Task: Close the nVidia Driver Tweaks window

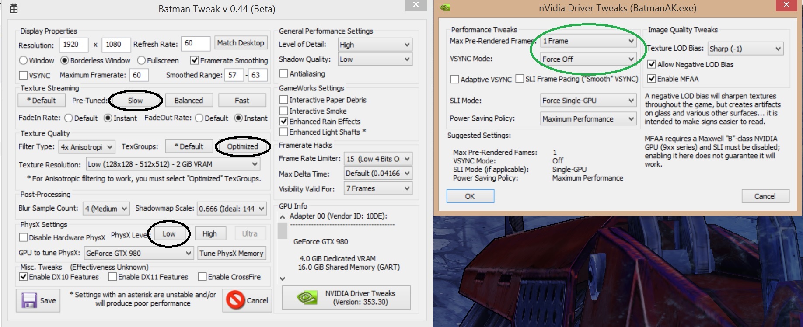Action: 786,4
